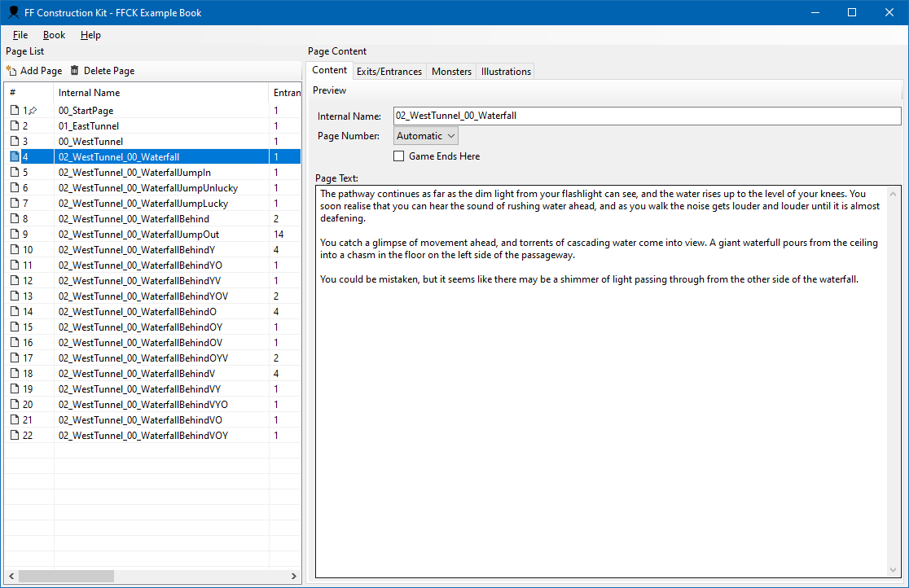The width and height of the screenshot is (909, 588).
Task: Click the page icon for 00_StartPage
Action: click(x=14, y=111)
